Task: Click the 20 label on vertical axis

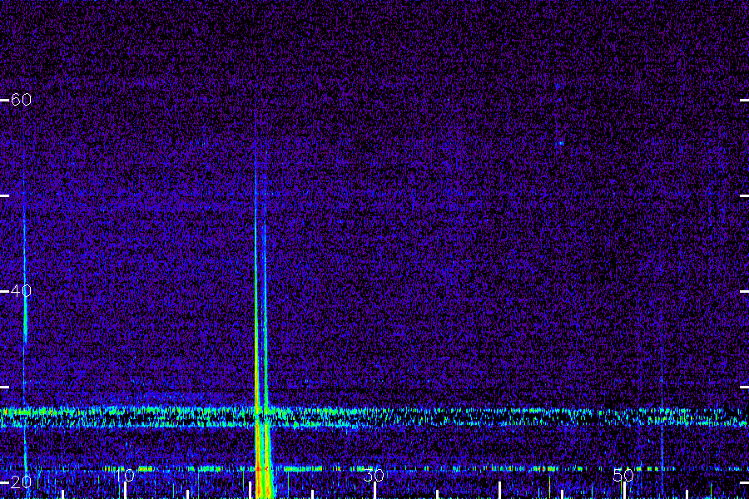Action: click(21, 482)
